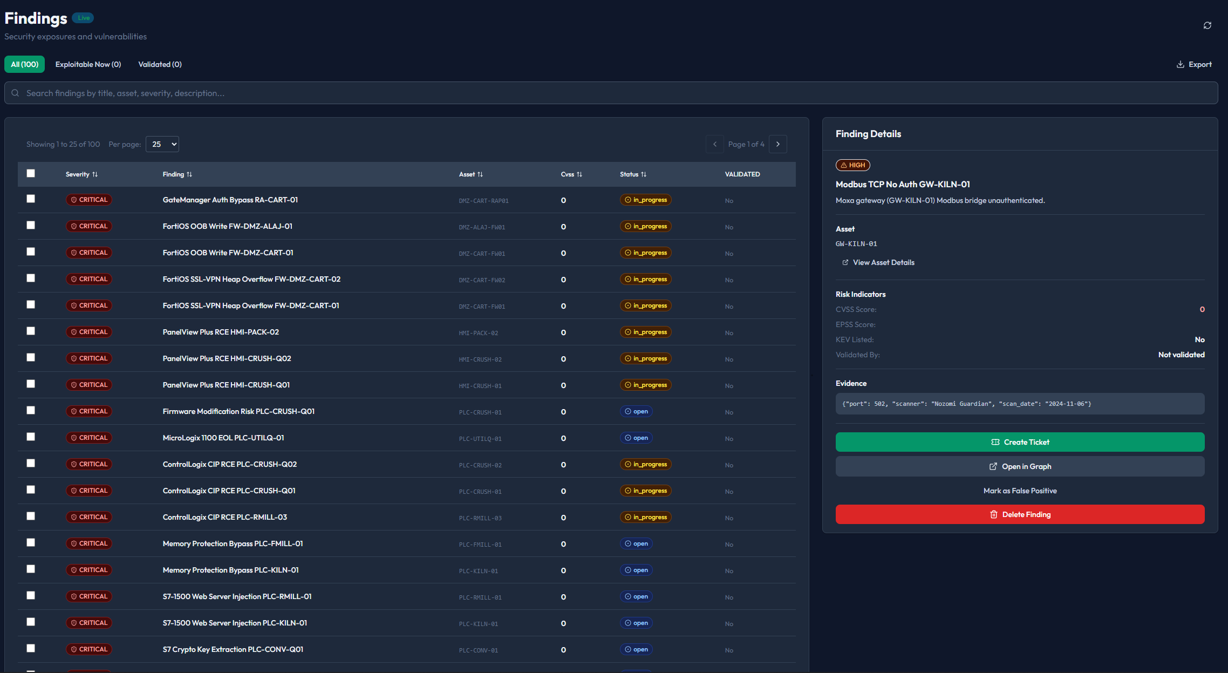This screenshot has width=1228, height=673.
Task: Click the Status column sort icon
Action: point(644,174)
